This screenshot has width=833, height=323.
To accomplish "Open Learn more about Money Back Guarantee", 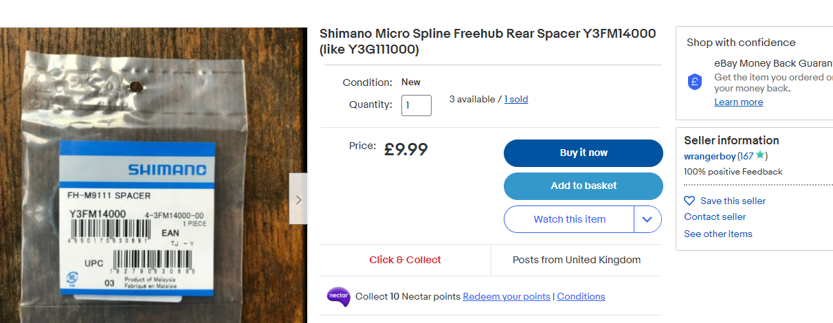I will [738, 102].
